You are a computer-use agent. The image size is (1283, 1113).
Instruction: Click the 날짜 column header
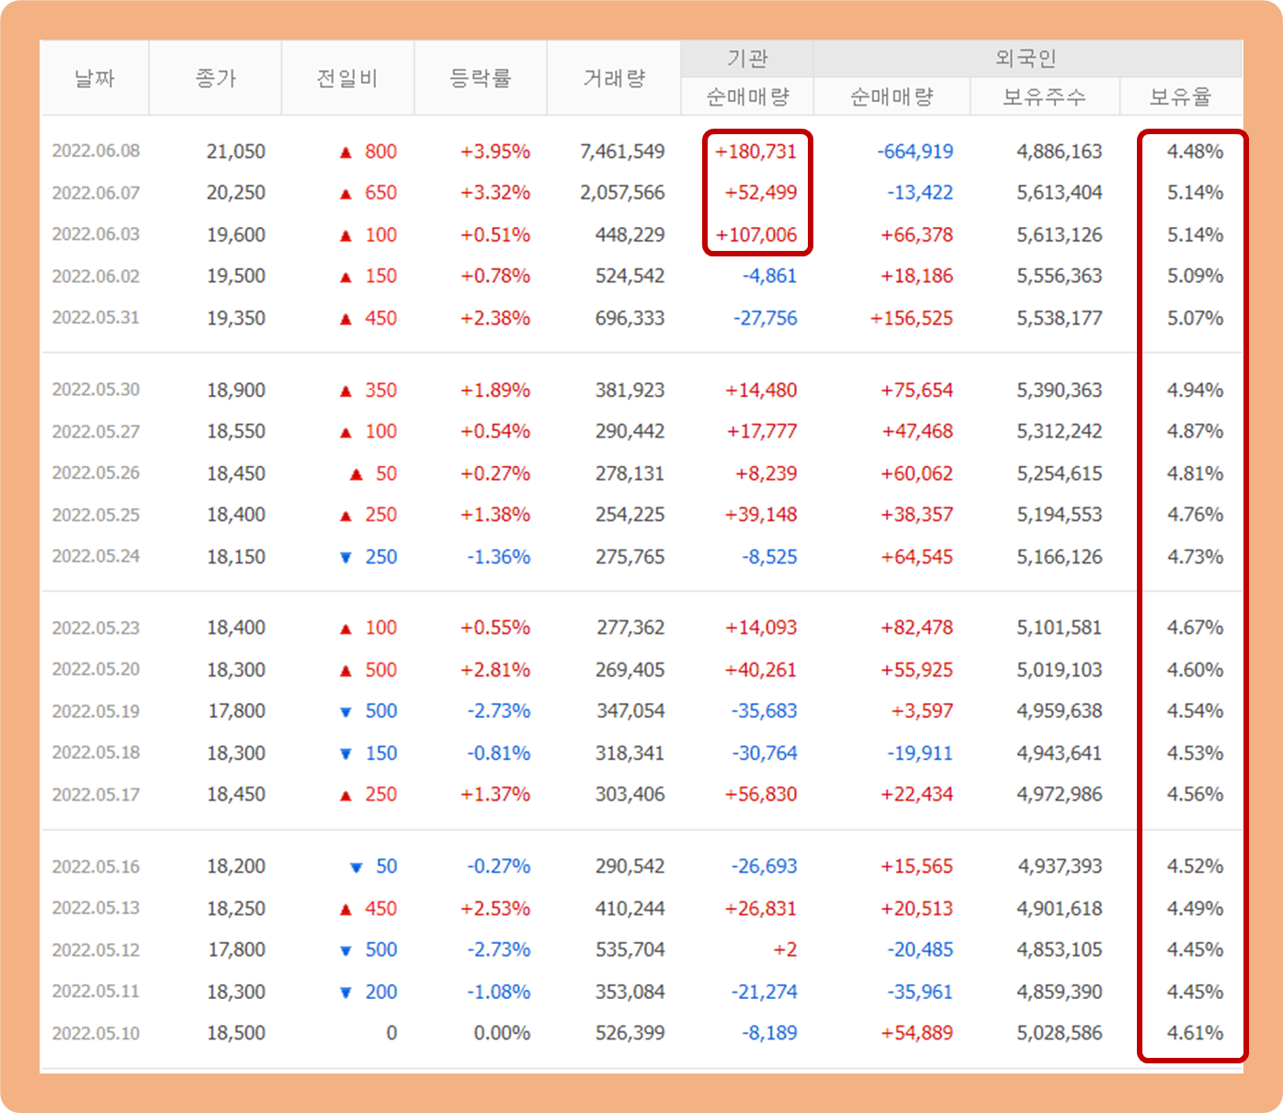pos(95,78)
